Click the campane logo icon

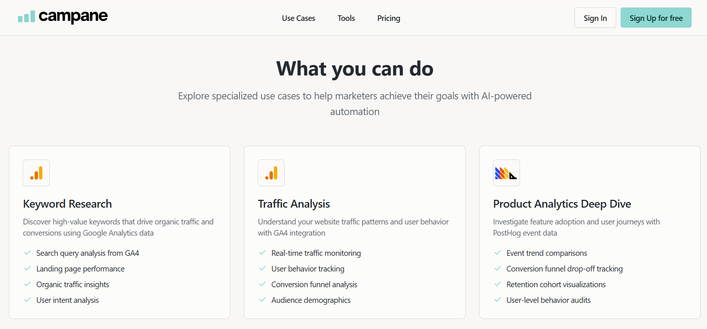tap(25, 17)
